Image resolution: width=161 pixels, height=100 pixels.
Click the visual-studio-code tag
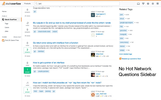coord(44,31)
